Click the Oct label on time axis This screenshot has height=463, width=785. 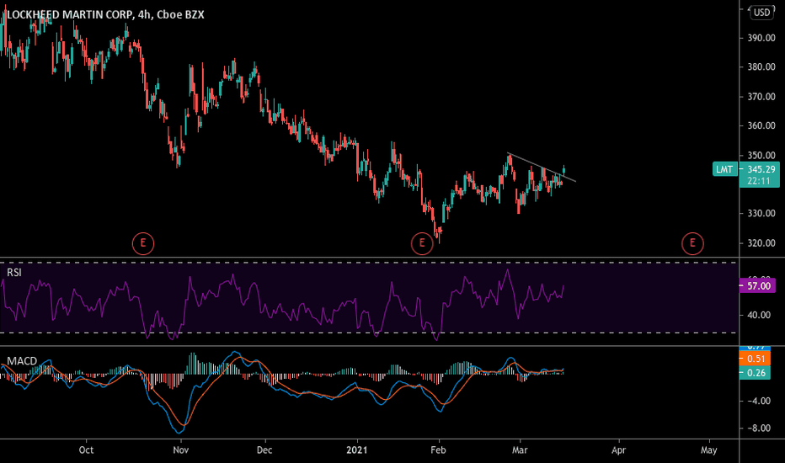pyautogui.click(x=86, y=450)
